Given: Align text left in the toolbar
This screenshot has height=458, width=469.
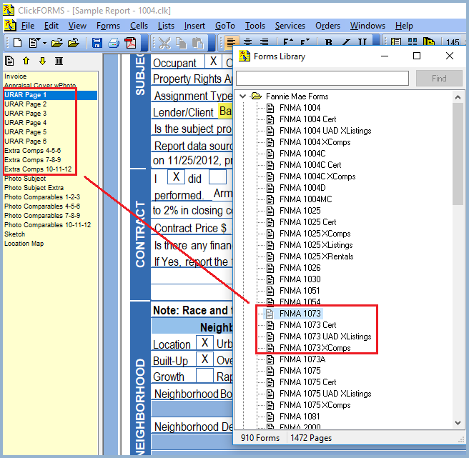Looking at the screenshot, I should pos(231,42).
